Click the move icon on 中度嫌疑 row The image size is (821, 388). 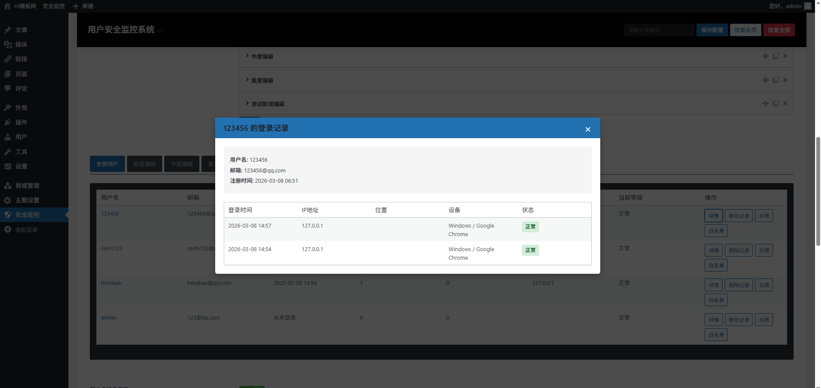tap(765, 56)
